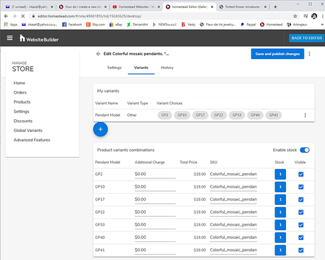
Task: Click the browser forward arrow
Action: pos(15,16)
